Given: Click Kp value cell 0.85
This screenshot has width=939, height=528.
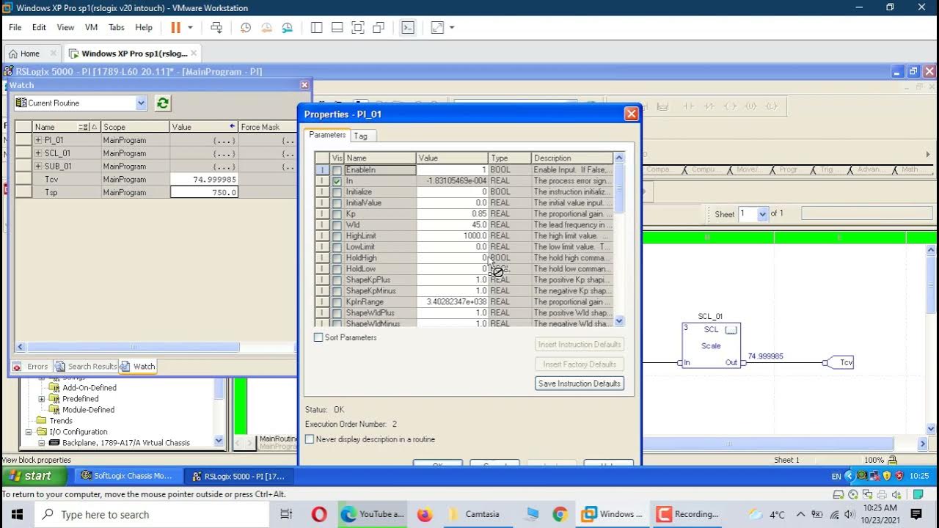Looking at the screenshot, I should point(452,214).
